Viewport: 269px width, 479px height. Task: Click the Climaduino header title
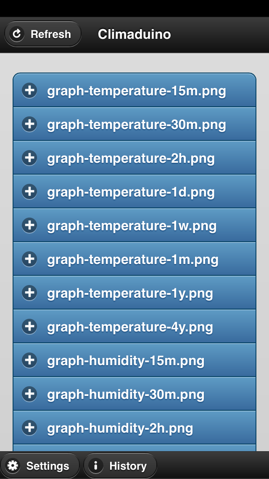134,34
